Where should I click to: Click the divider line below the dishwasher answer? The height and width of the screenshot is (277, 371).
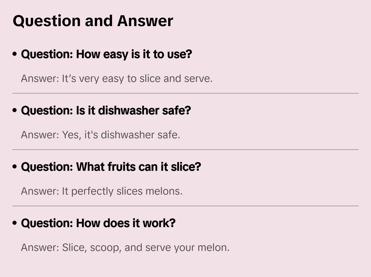(186, 150)
